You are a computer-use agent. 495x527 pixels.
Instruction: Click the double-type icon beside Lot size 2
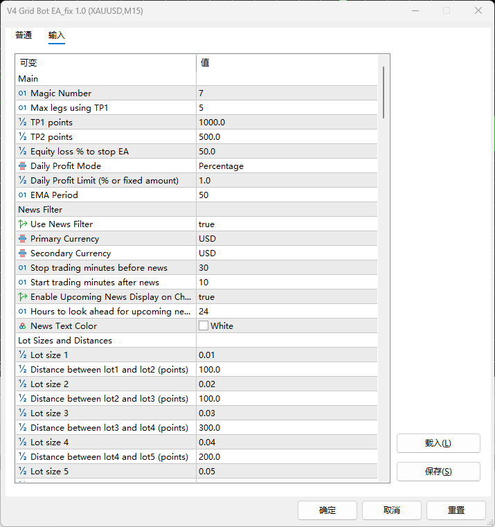[x=22, y=384]
